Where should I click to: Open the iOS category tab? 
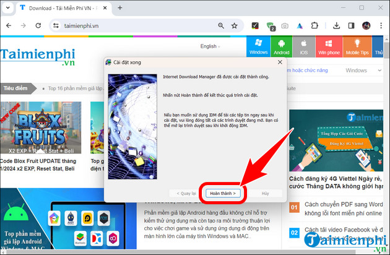click(304, 46)
